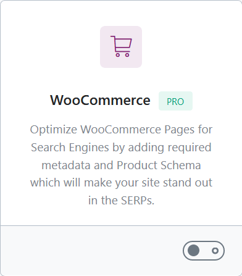
Task: Click the word "metadata" in the description
Action: pos(66,165)
